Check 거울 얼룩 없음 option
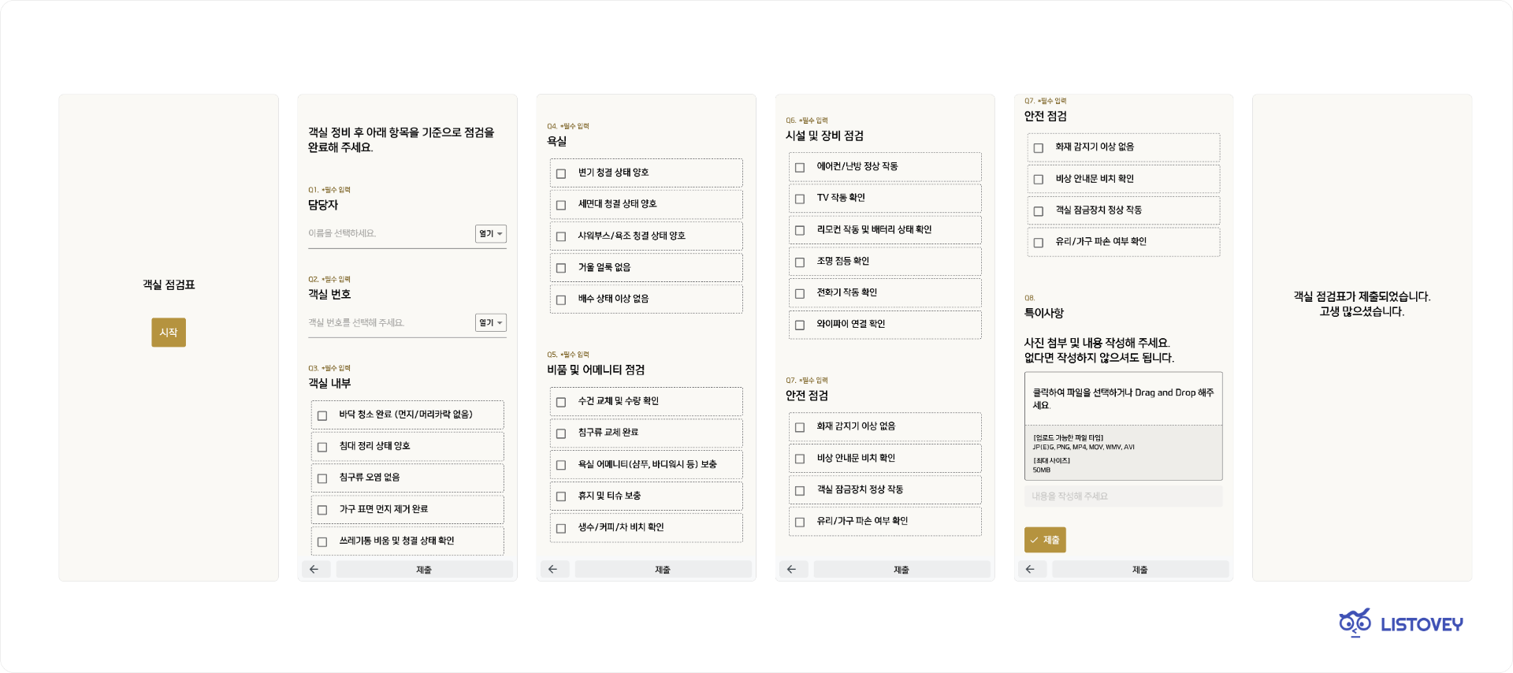 561,268
